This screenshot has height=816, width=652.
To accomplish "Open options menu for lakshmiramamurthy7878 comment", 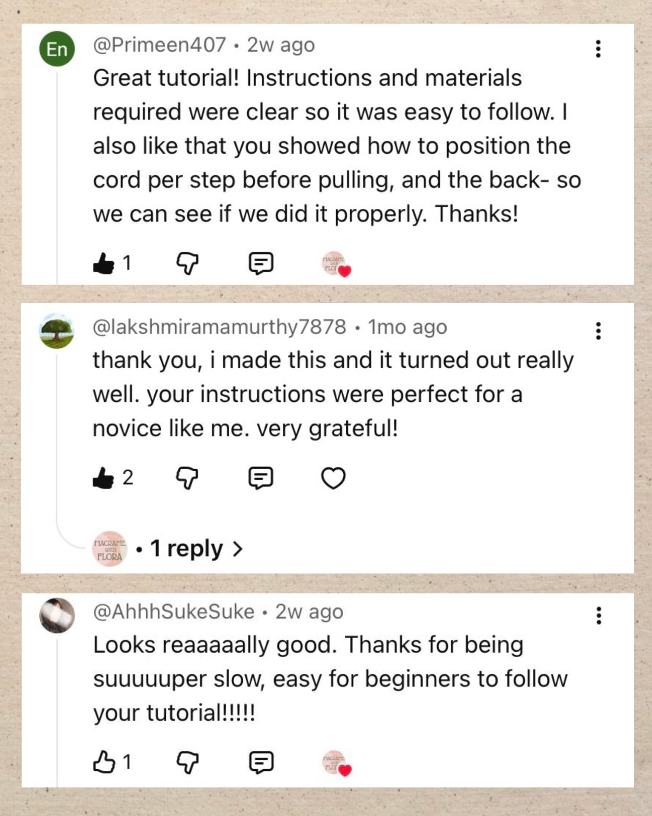I will tap(598, 331).
